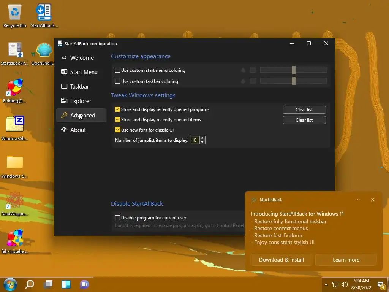Click the volume speaker tray icon
The height and width of the screenshot is (292, 389).
tap(344, 284)
